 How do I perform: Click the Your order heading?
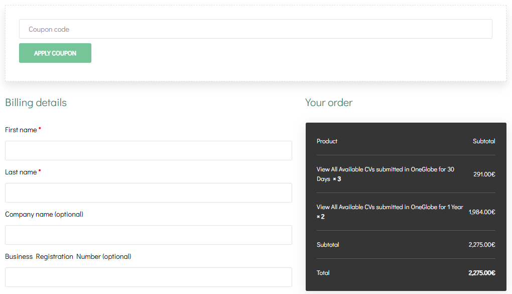pos(329,103)
